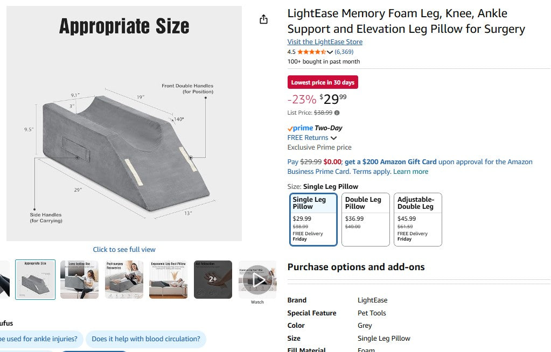The image size is (551, 352).
Task: Select the 'Post-surgery Recoveries' thumbnail
Action: coord(124,279)
